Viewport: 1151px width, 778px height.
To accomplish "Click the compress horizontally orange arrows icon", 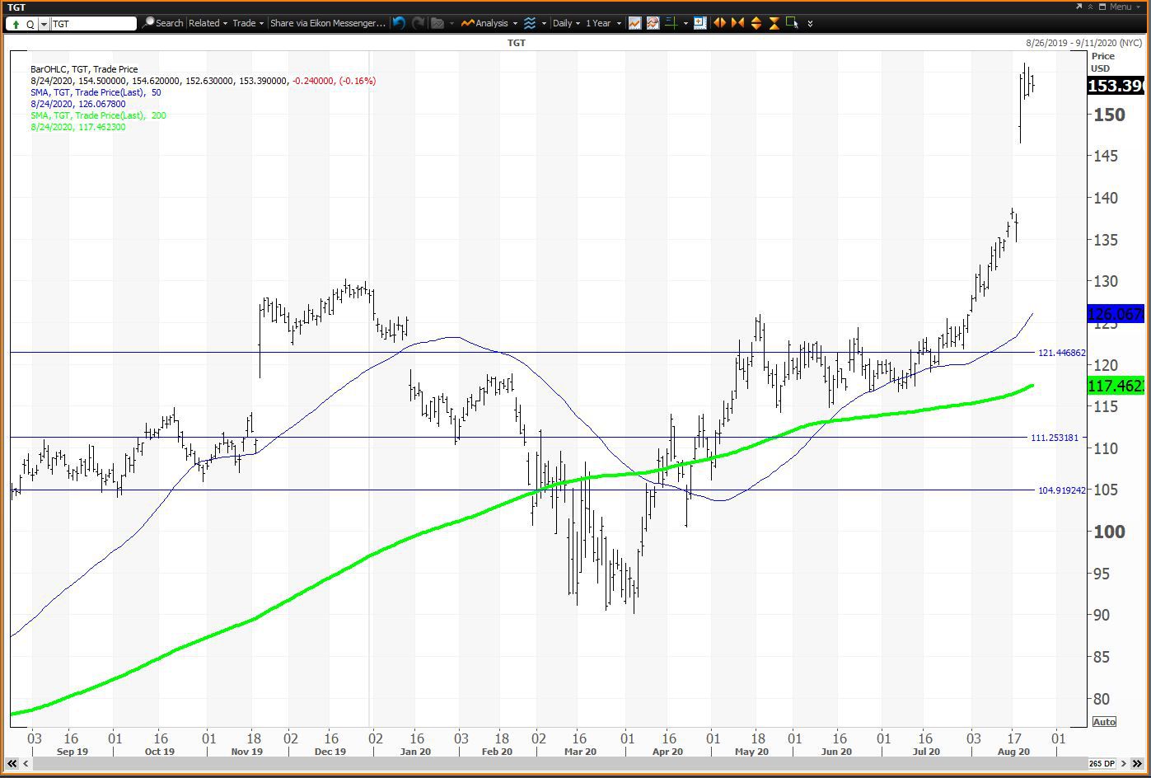I will tap(737, 23).
